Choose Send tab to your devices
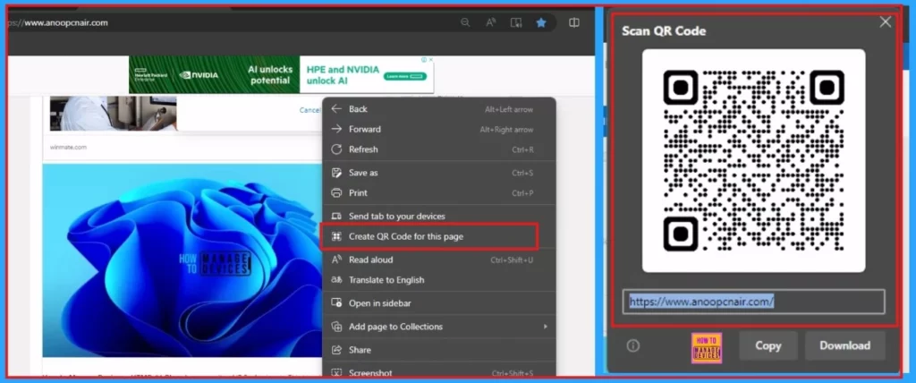Image resolution: width=916 pixels, height=383 pixels. tap(438, 217)
